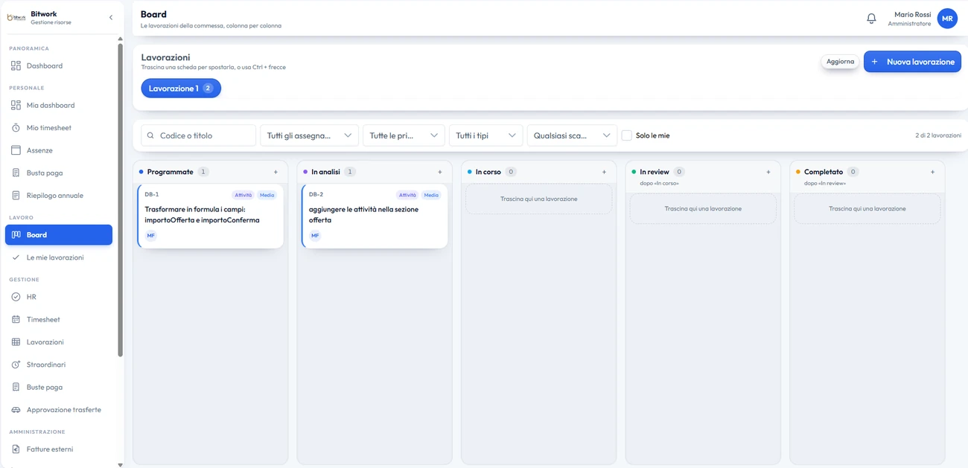968x468 pixels.
Task: Click the Aggiorna button
Action: pyautogui.click(x=841, y=62)
